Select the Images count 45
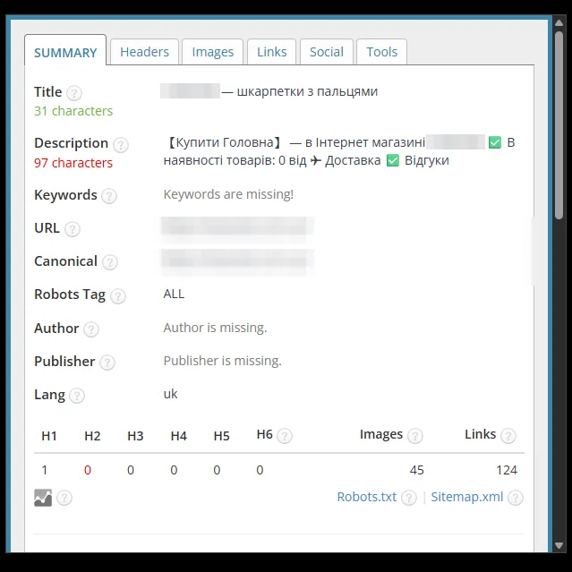The image size is (572, 572). [x=416, y=470]
